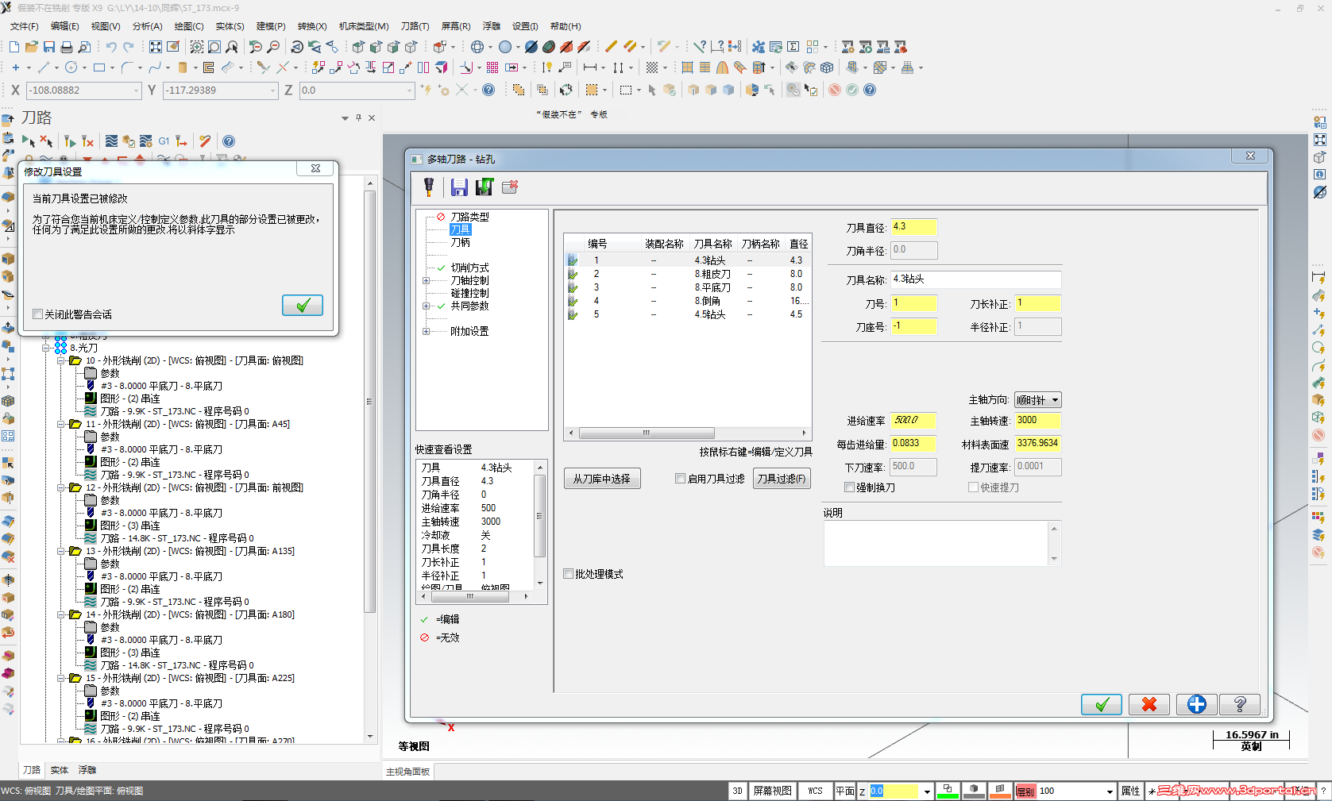Viewport: 1332px width, 801px height.
Task: Click the 主轴转速 input field
Action: (1037, 421)
